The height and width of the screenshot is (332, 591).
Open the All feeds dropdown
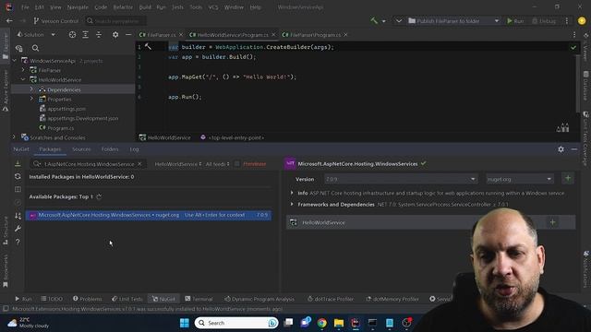(218, 164)
